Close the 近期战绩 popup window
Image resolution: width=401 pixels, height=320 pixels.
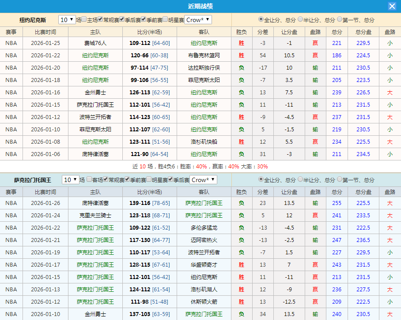[x=393, y=6]
